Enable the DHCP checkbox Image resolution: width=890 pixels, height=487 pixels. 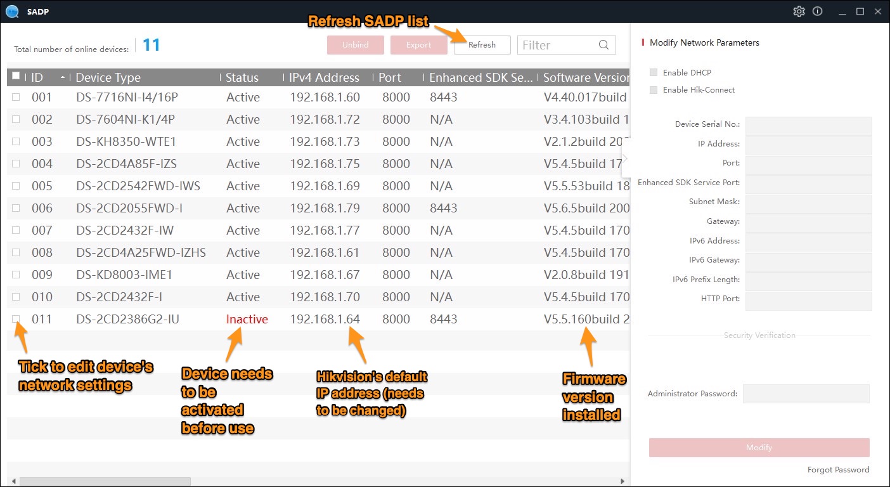pyautogui.click(x=654, y=73)
